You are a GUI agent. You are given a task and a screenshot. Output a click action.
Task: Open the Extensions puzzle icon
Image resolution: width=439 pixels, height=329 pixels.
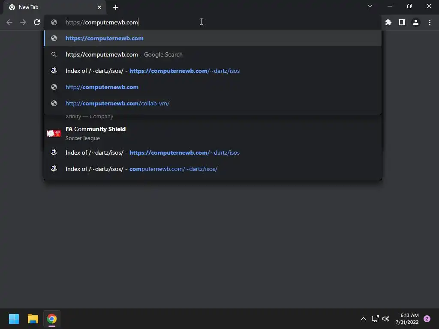(388, 22)
